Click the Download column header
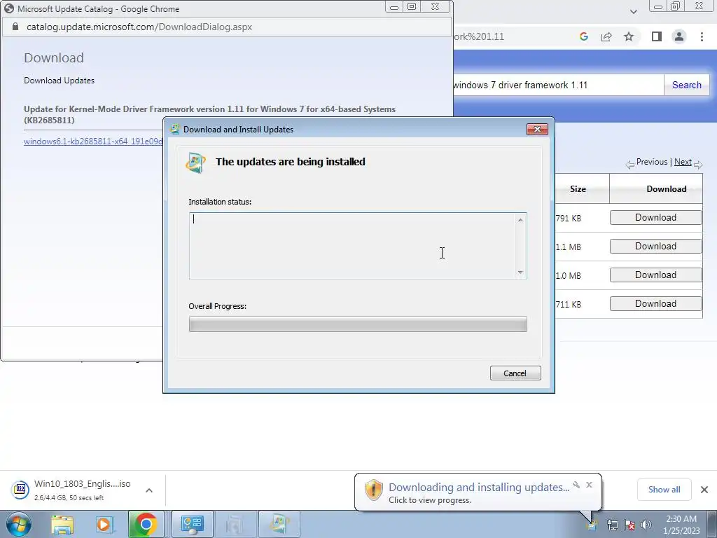Image resolution: width=717 pixels, height=538 pixels. tap(667, 189)
